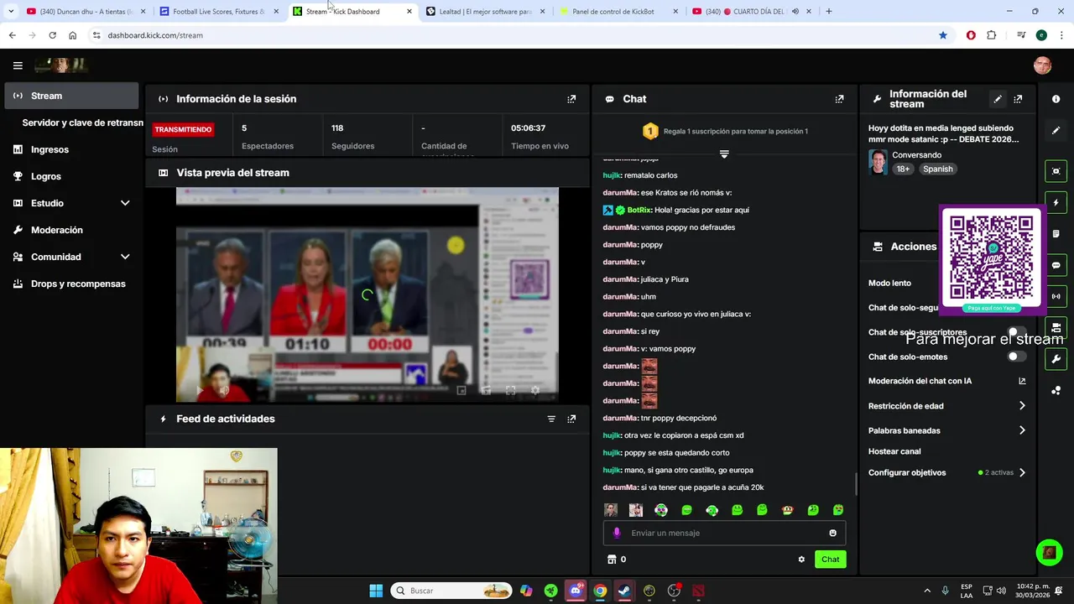Viewport: 1074px width, 604px height.
Task: Toggle Chat de solo-suscriptores switch
Action: point(1015,332)
